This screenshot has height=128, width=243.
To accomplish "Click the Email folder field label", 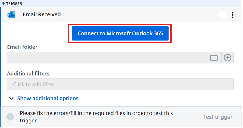I will coord(22,47).
